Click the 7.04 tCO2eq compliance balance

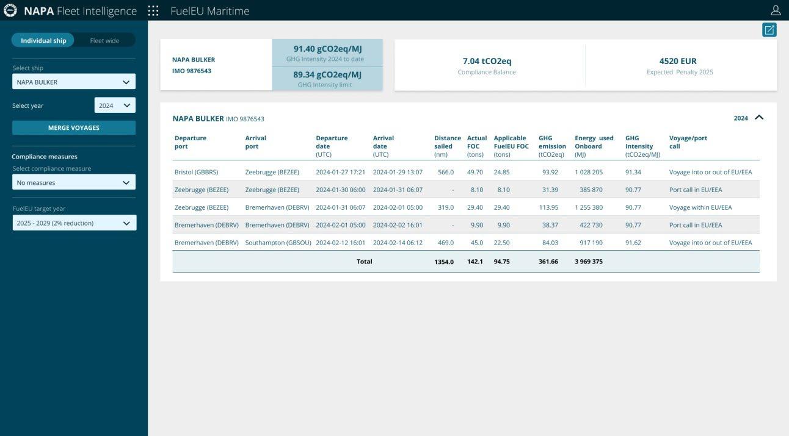coord(487,61)
